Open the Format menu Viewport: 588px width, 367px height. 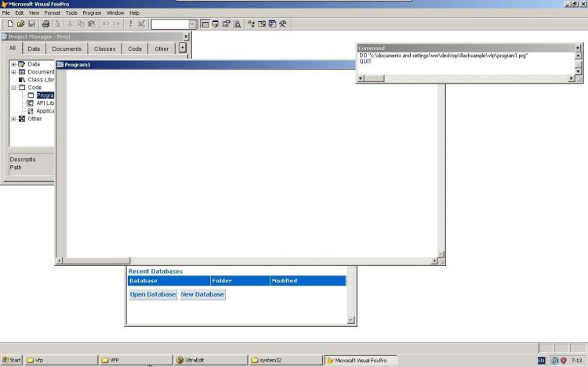52,13
